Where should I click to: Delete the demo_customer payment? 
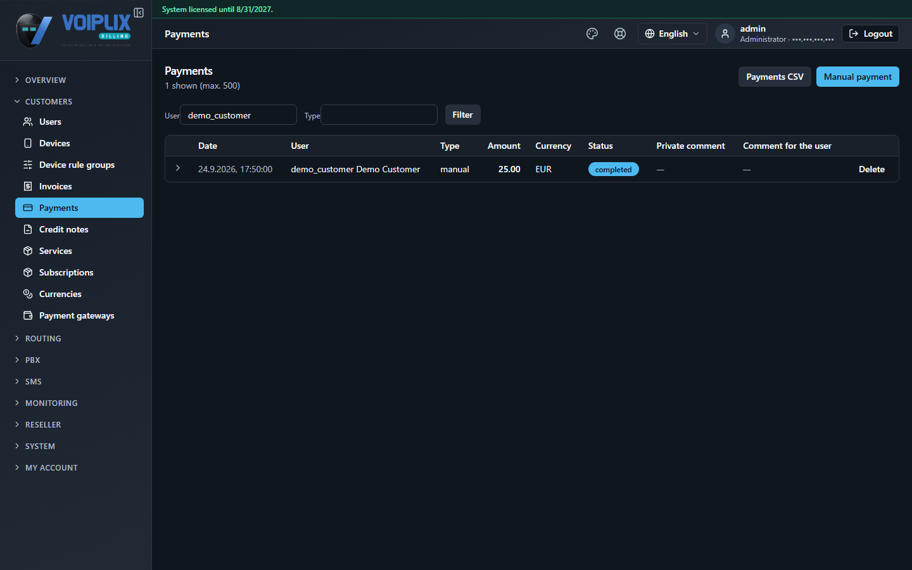coord(871,169)
